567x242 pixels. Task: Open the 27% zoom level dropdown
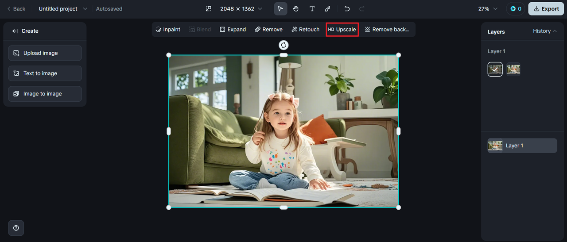(x=488, y=9)
